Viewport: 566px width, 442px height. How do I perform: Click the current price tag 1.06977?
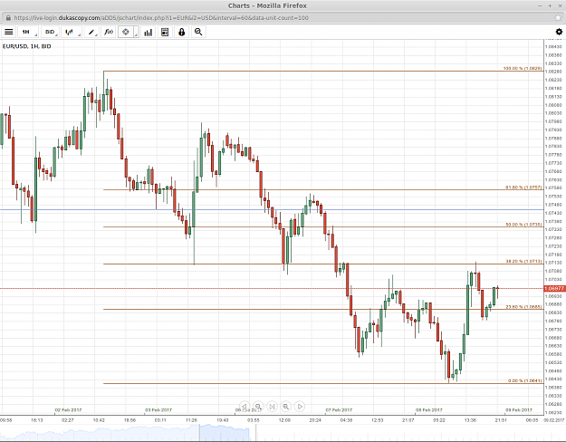554,289
